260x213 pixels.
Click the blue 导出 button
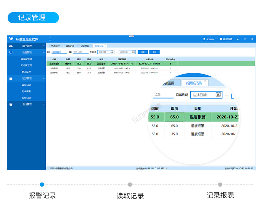[x=155, y=52]
